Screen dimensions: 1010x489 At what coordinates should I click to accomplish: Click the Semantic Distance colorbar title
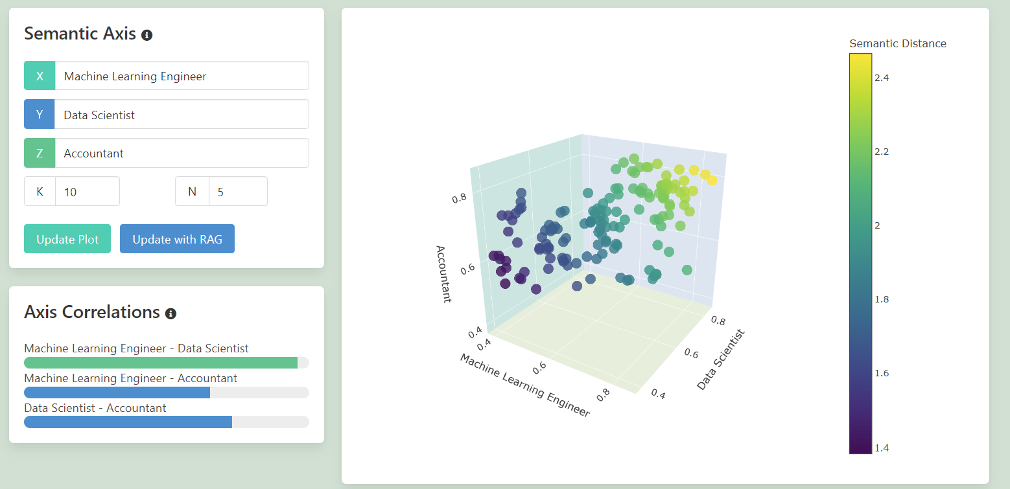pos(897,44)
